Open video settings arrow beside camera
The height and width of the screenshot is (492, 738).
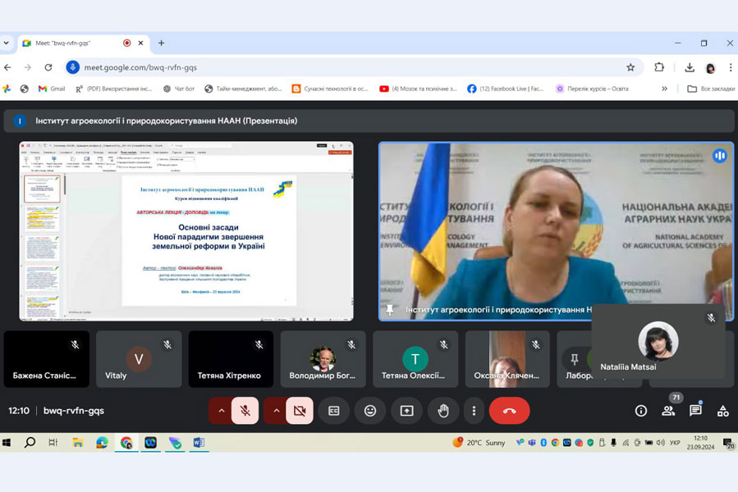(x=276, y=411)
